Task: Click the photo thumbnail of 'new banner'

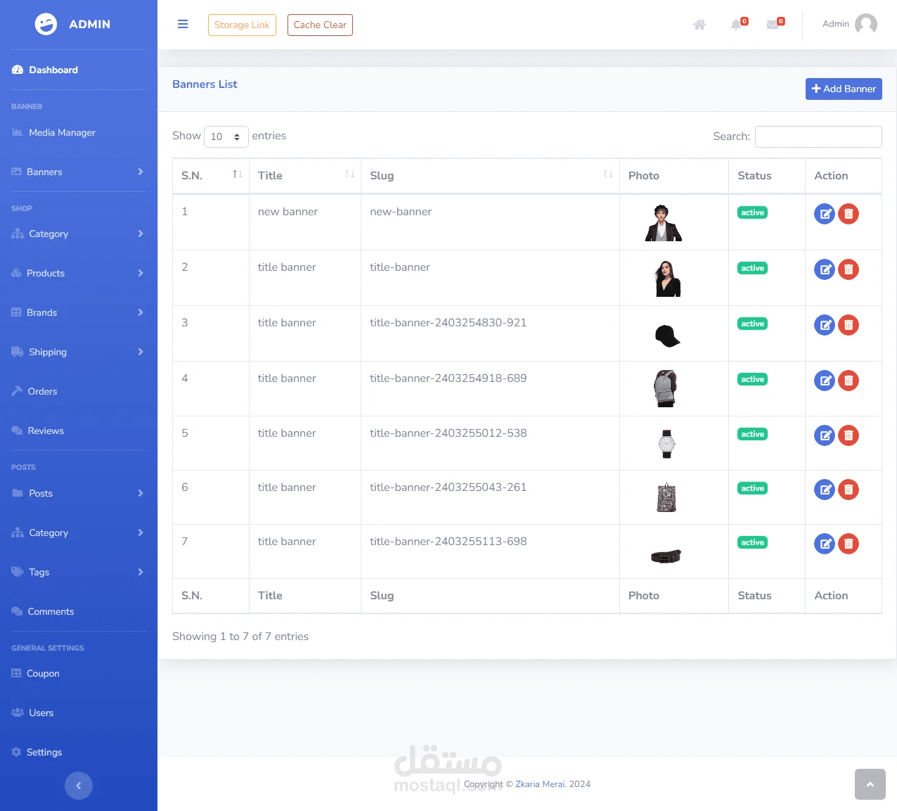Action: pos(664,223)
